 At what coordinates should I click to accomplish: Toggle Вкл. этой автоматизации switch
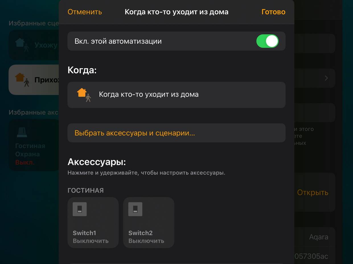[267, 41]
